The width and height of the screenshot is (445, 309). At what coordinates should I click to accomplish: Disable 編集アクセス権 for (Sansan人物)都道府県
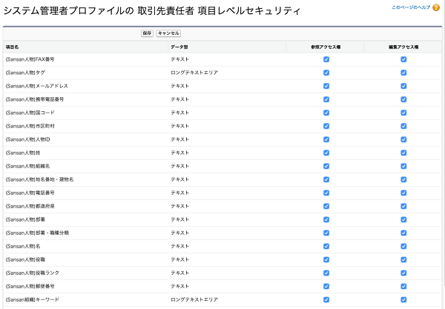pos(403,206)
